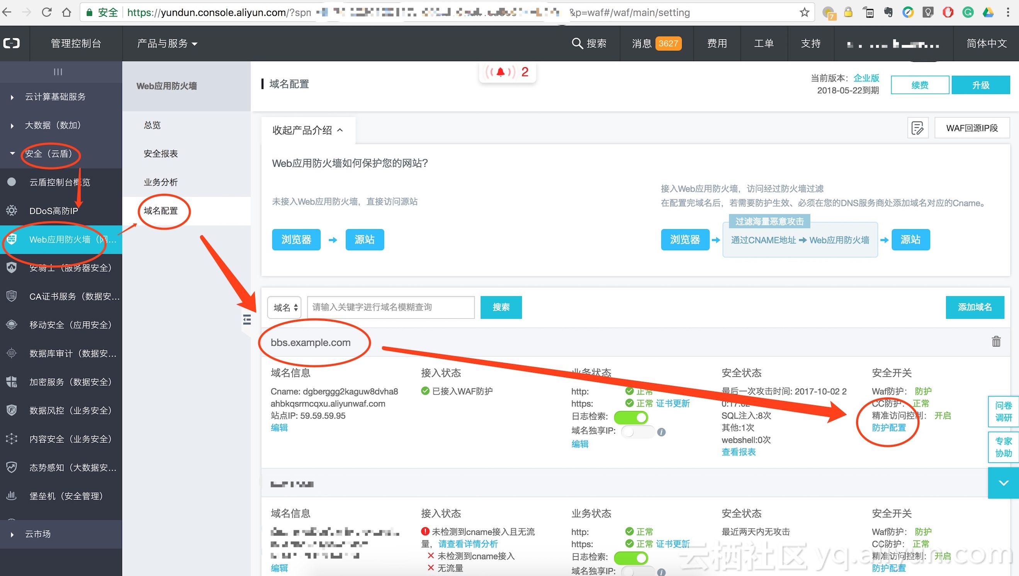Click the search magnifier in top bar

tap(577, 43)
